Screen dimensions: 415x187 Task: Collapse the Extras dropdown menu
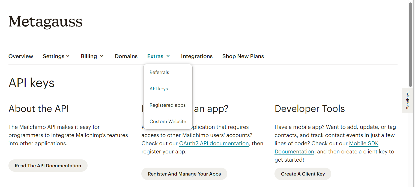(159, 56)
